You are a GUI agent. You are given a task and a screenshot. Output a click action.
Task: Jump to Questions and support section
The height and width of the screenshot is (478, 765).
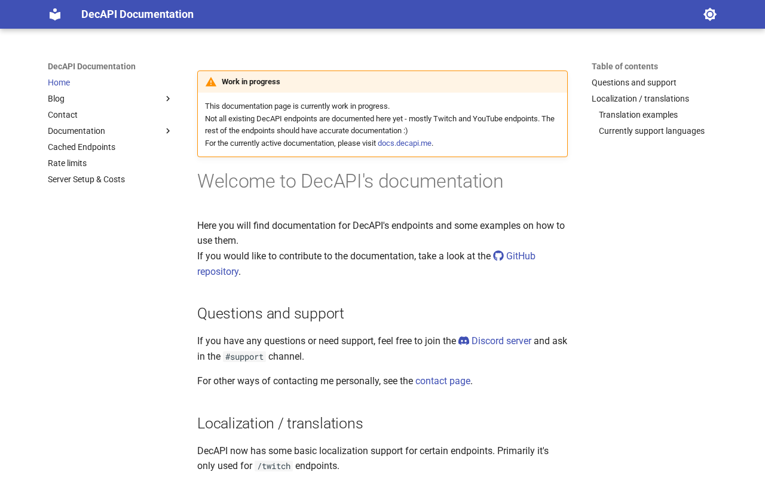(x=634, y=82)
